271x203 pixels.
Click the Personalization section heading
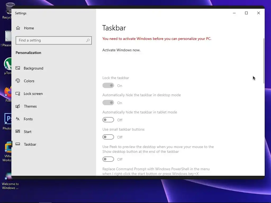[x=28, y=53]
